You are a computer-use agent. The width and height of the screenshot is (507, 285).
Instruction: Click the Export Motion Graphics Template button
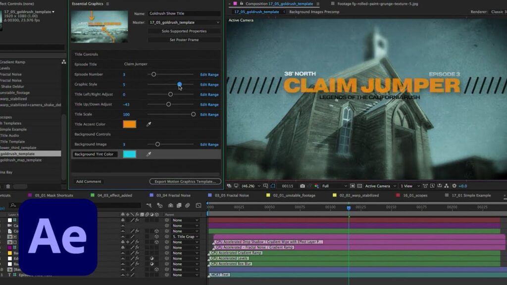tap(185, 182)
